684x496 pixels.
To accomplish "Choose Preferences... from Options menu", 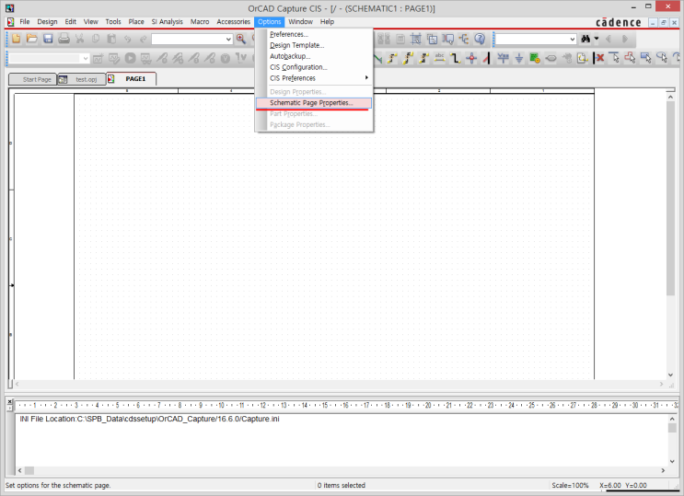I will pyautogui.click(x=314, y=34).
